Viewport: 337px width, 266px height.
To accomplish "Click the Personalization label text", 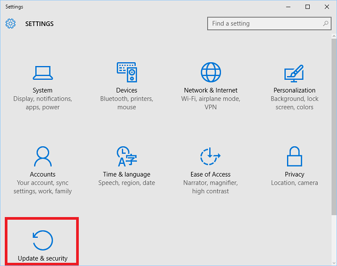I will tap(294, 90).
